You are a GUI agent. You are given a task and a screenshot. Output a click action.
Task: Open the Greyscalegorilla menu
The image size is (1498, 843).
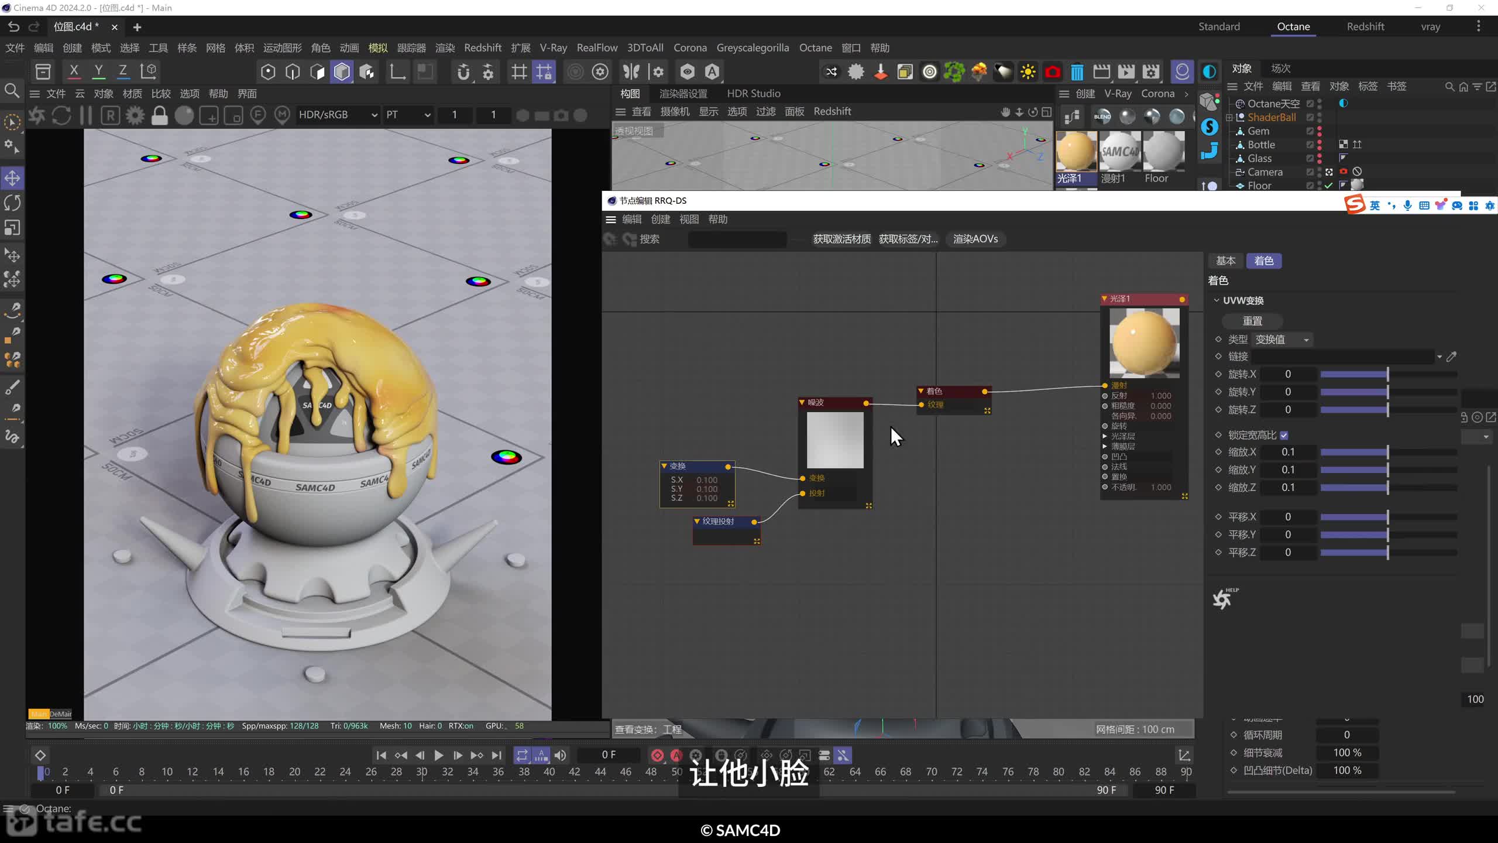[753, 48]
